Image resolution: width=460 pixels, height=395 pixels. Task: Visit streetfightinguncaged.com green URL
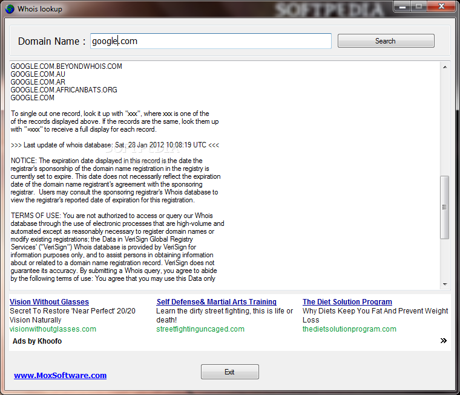[200, 329]
